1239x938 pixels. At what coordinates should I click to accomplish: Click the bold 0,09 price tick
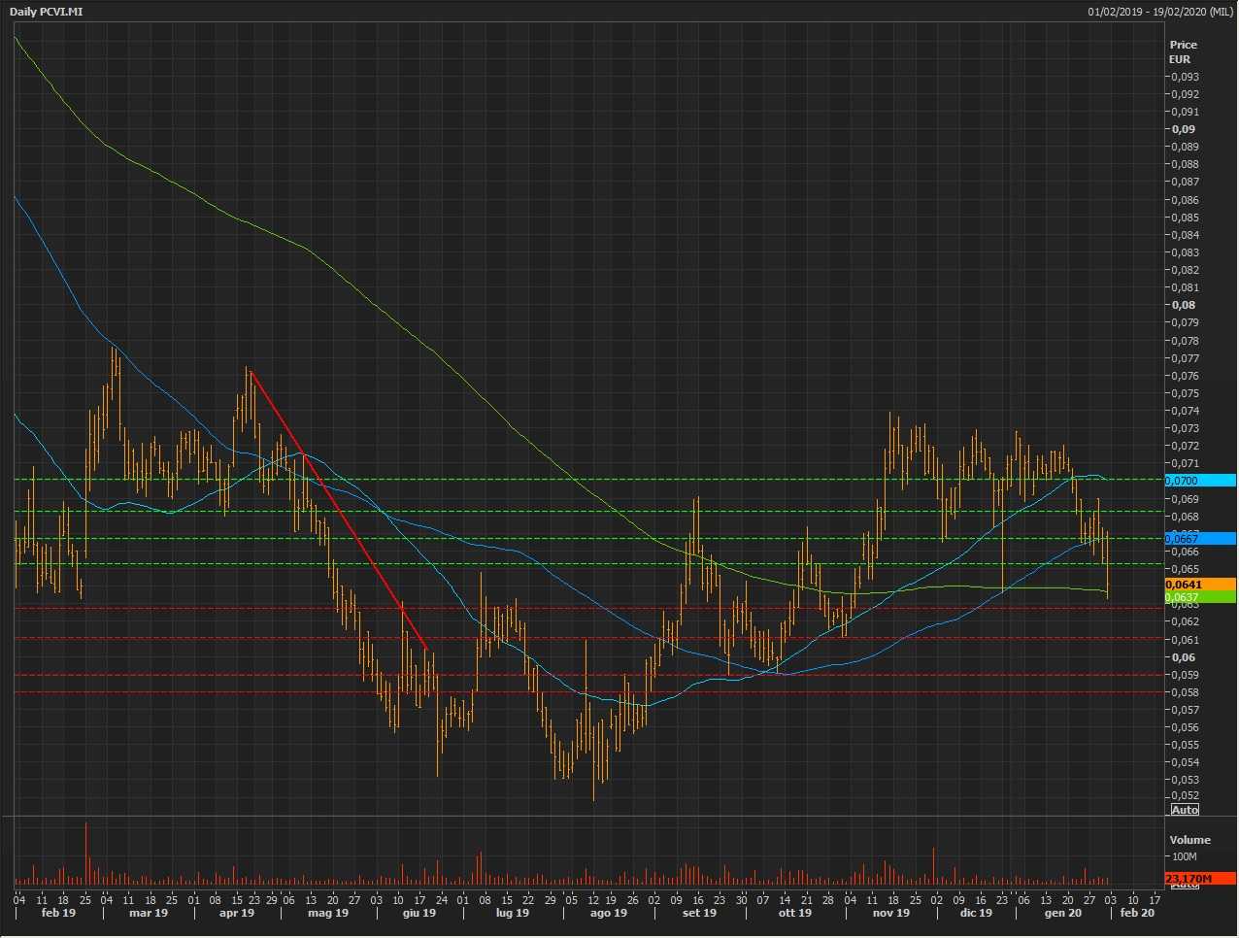1183,129
